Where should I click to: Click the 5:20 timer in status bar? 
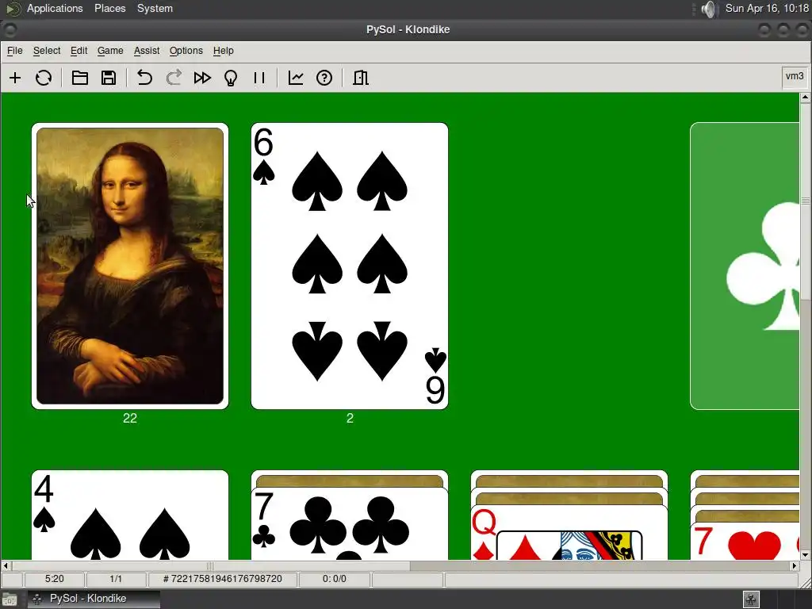55,579
